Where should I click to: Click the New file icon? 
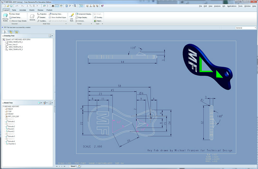(x=5, y=6)
